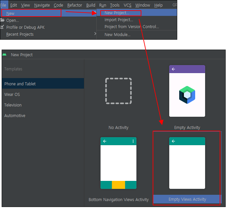Select Automotive template category
Viewport: 227px width, 209px height.
tap(43, 115)
